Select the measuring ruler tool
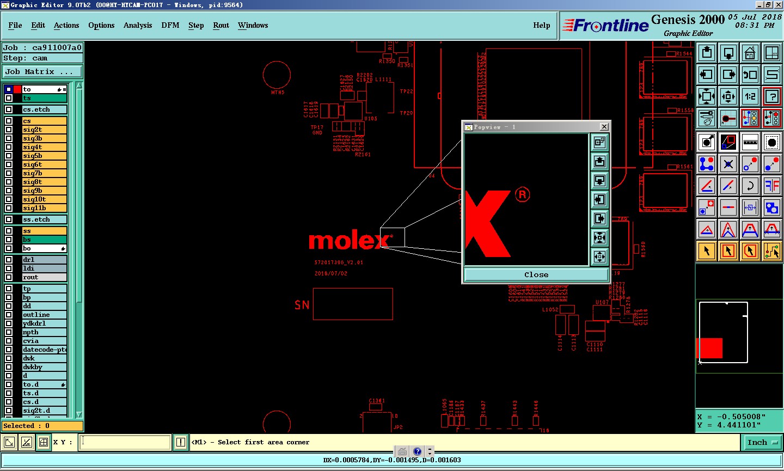 pos(750,142)
